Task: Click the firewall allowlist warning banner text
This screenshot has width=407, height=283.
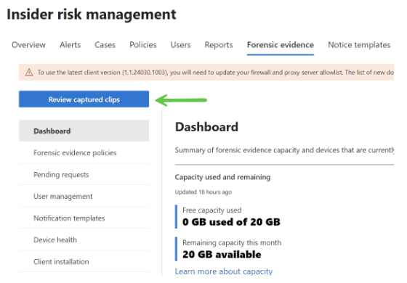Action: click(x=215, y=73)
